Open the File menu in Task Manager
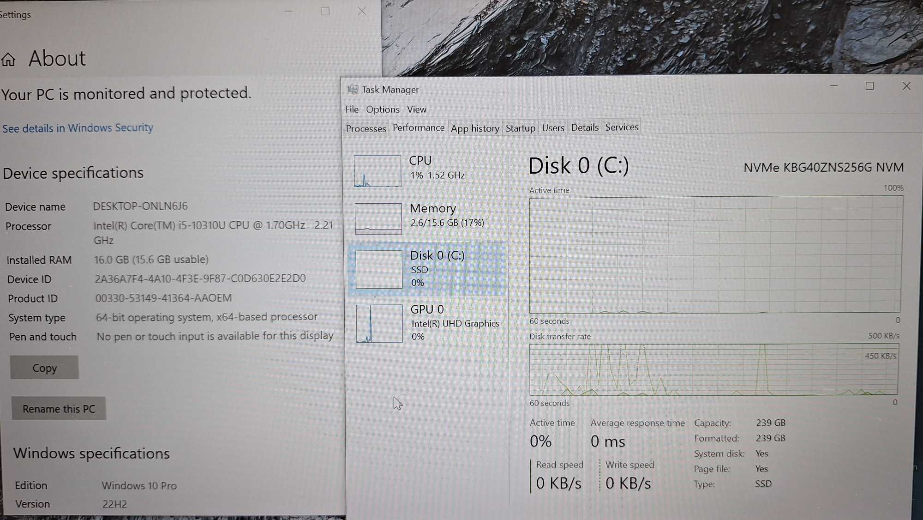The width and height of the screenshot is (923, 520). [x=352, y=109]
